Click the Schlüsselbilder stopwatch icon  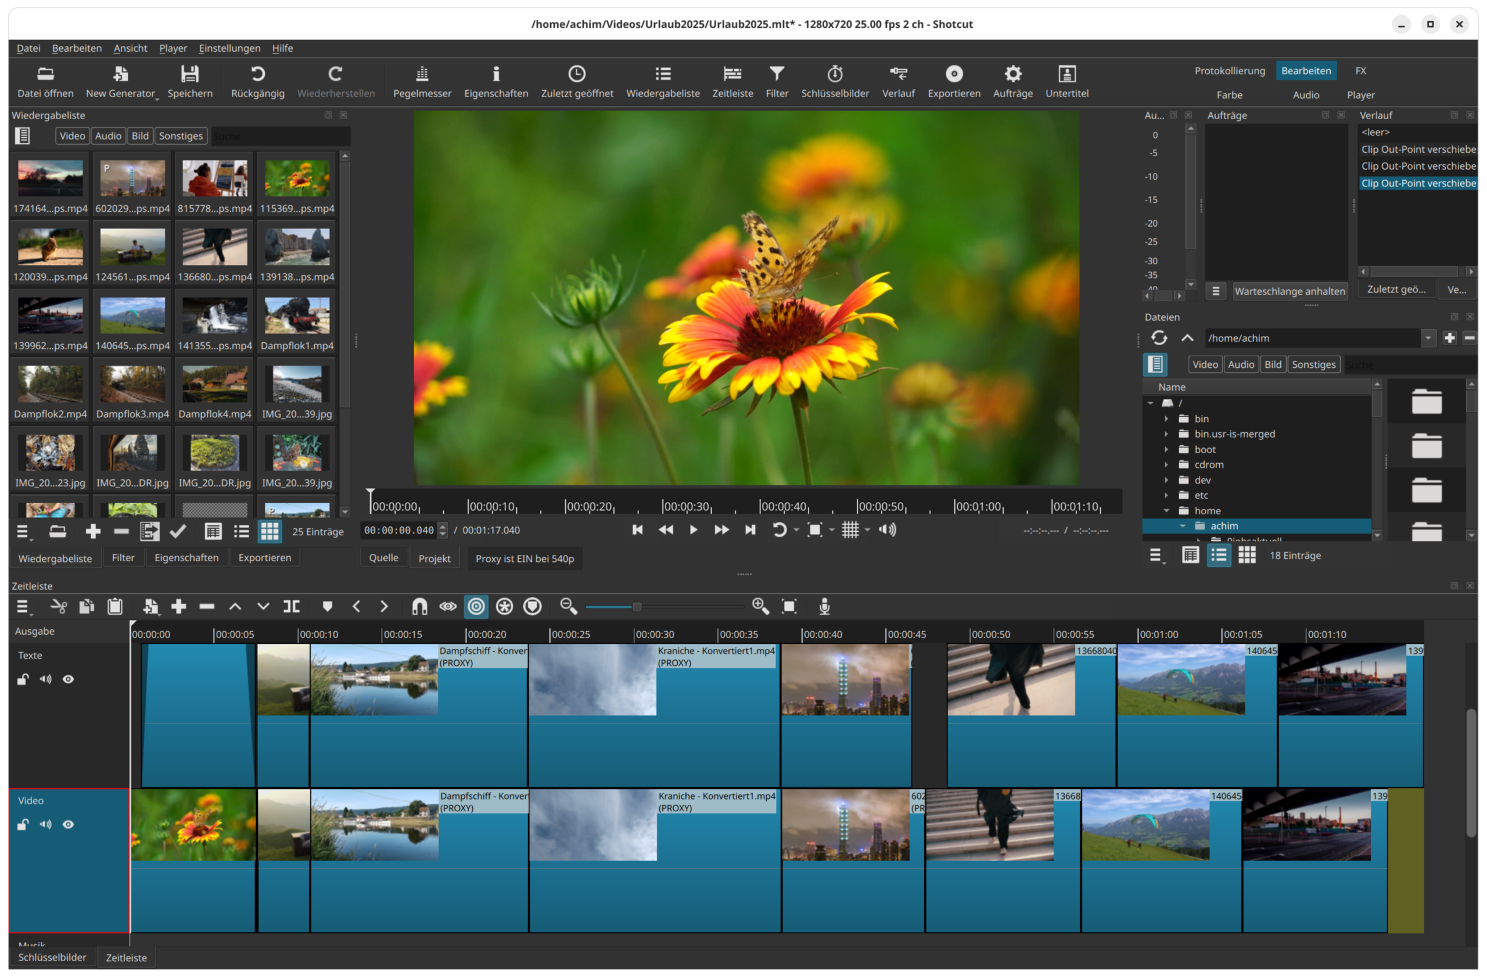tap(835, 74)
